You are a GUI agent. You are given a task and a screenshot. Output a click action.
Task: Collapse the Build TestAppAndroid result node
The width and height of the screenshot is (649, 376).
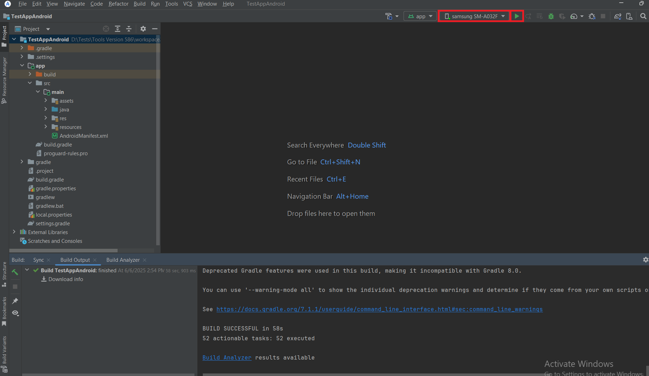pos(27,270)
